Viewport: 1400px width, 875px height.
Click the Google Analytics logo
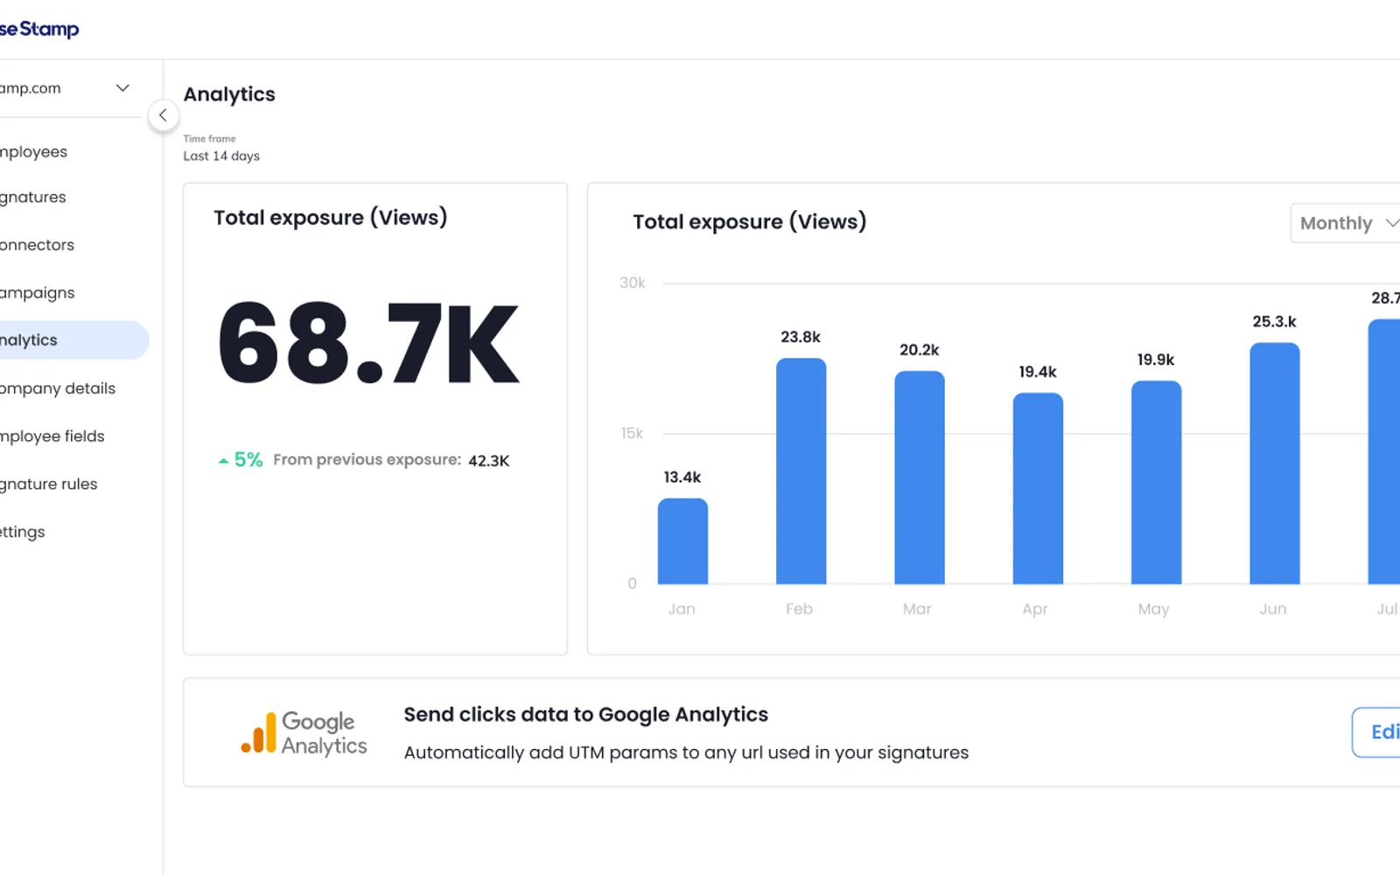(x=304, y=733)
